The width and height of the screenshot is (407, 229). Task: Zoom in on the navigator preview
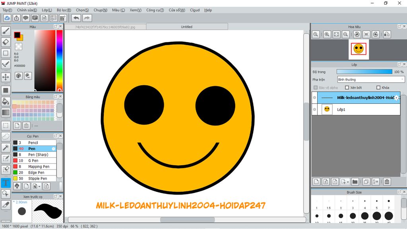tap(327, 34)
